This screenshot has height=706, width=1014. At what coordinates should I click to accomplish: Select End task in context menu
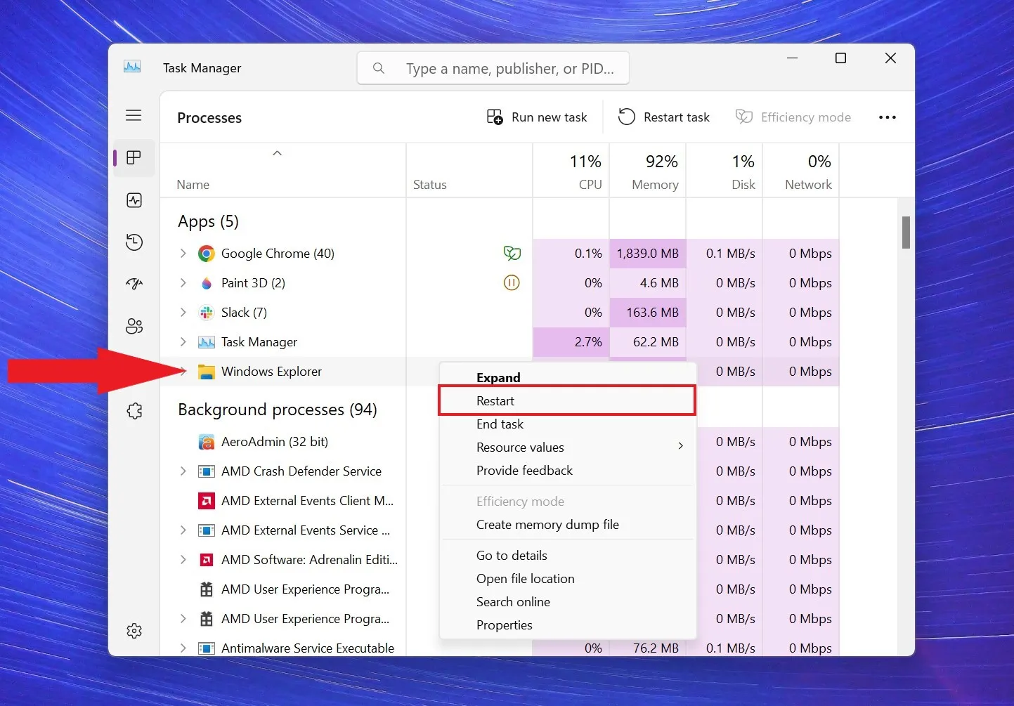500,424
